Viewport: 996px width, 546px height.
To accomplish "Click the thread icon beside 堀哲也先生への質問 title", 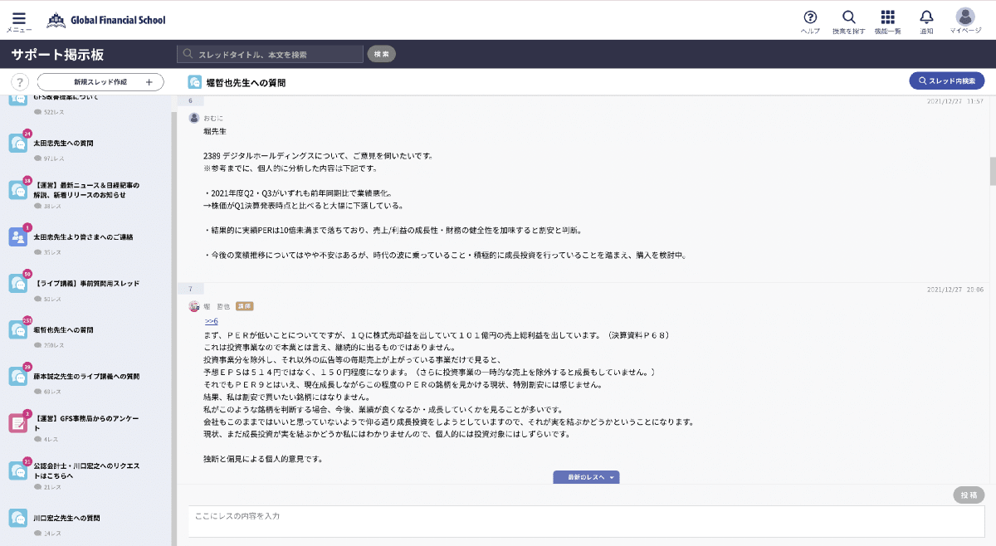I will point(194,82).
